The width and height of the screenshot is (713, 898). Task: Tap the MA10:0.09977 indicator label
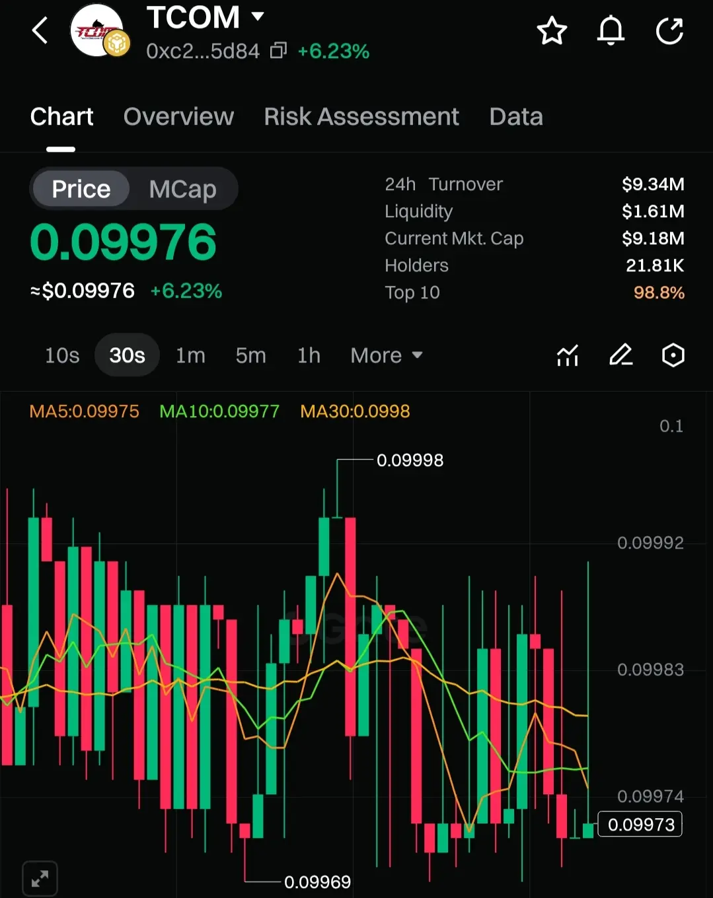[x=219, y=411]
